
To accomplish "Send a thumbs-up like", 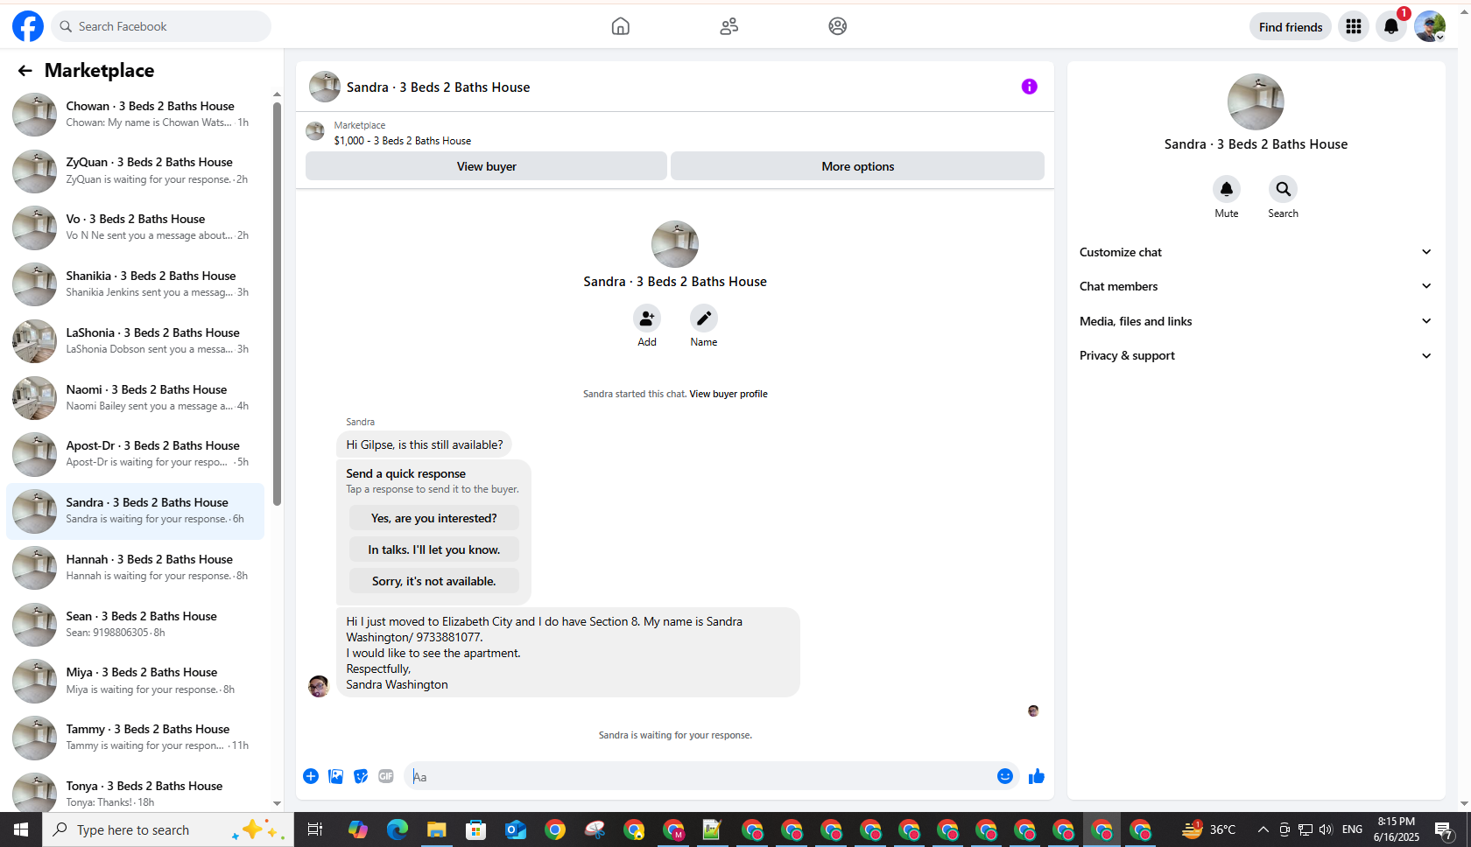I will 1037,776.
